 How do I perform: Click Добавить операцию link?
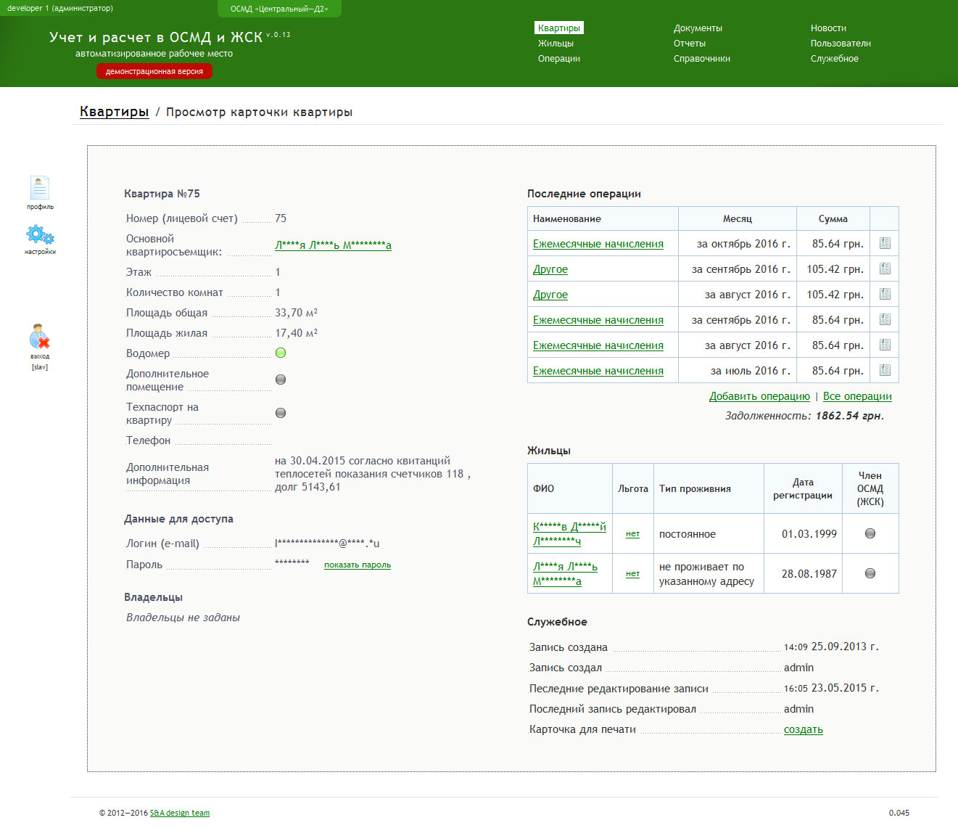coord(759,396)
